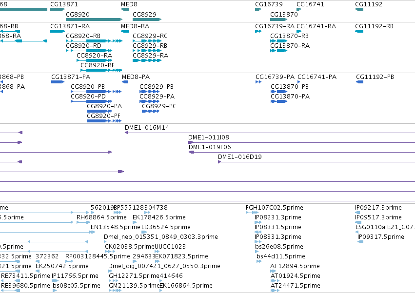Select transcript CG16739-RA
Viewport: 415px width, 293px height.
tap(275, 26)
